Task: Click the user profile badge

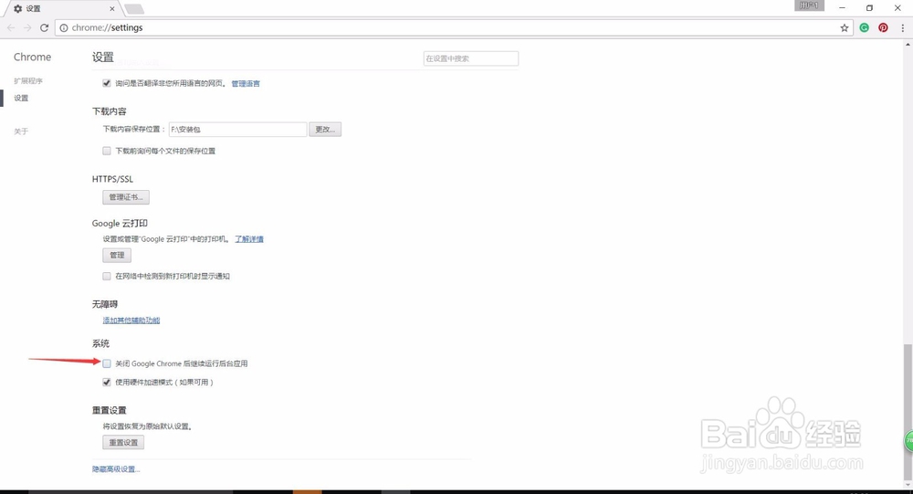Action: pos(809,5)
